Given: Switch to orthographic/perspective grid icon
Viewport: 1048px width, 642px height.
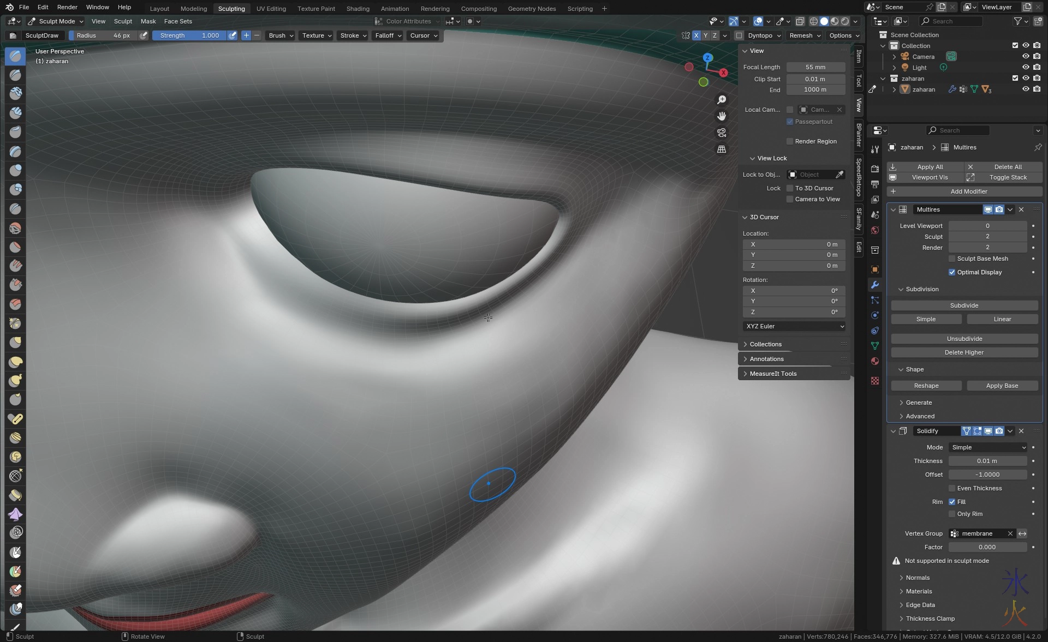Looking at the screenshot, I should coord(722,149).
